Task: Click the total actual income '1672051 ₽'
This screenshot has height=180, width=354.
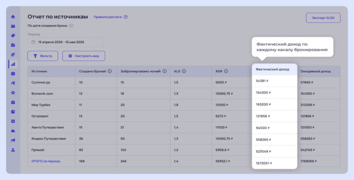Action: (264, 163)
